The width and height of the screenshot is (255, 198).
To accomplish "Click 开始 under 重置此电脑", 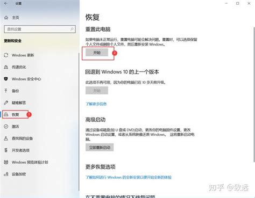I will click(97, 53).
